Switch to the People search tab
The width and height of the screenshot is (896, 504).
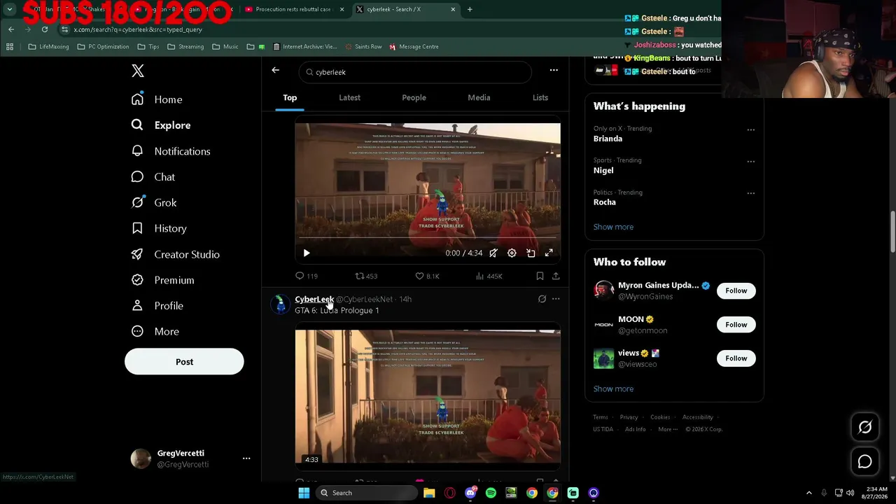[x=414, y=97]
